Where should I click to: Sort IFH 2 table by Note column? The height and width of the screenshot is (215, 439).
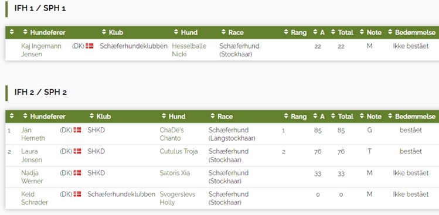coord(370,117)
